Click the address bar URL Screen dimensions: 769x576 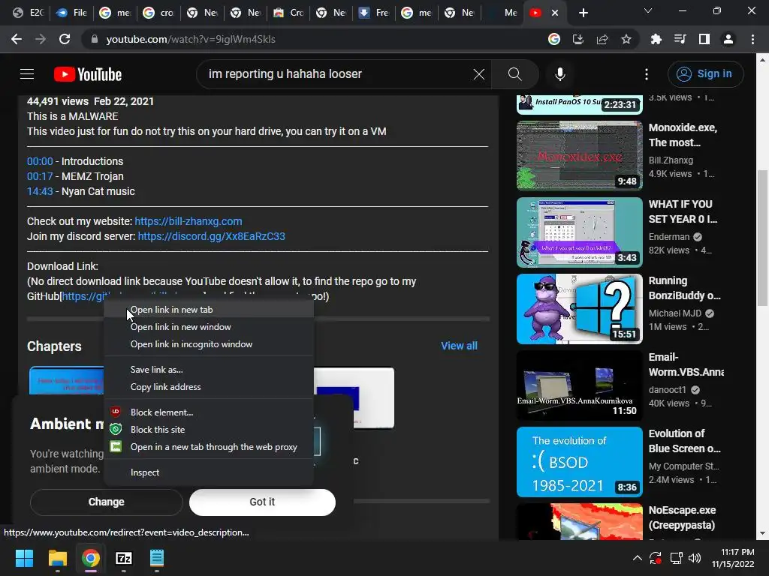coord(191,39)
